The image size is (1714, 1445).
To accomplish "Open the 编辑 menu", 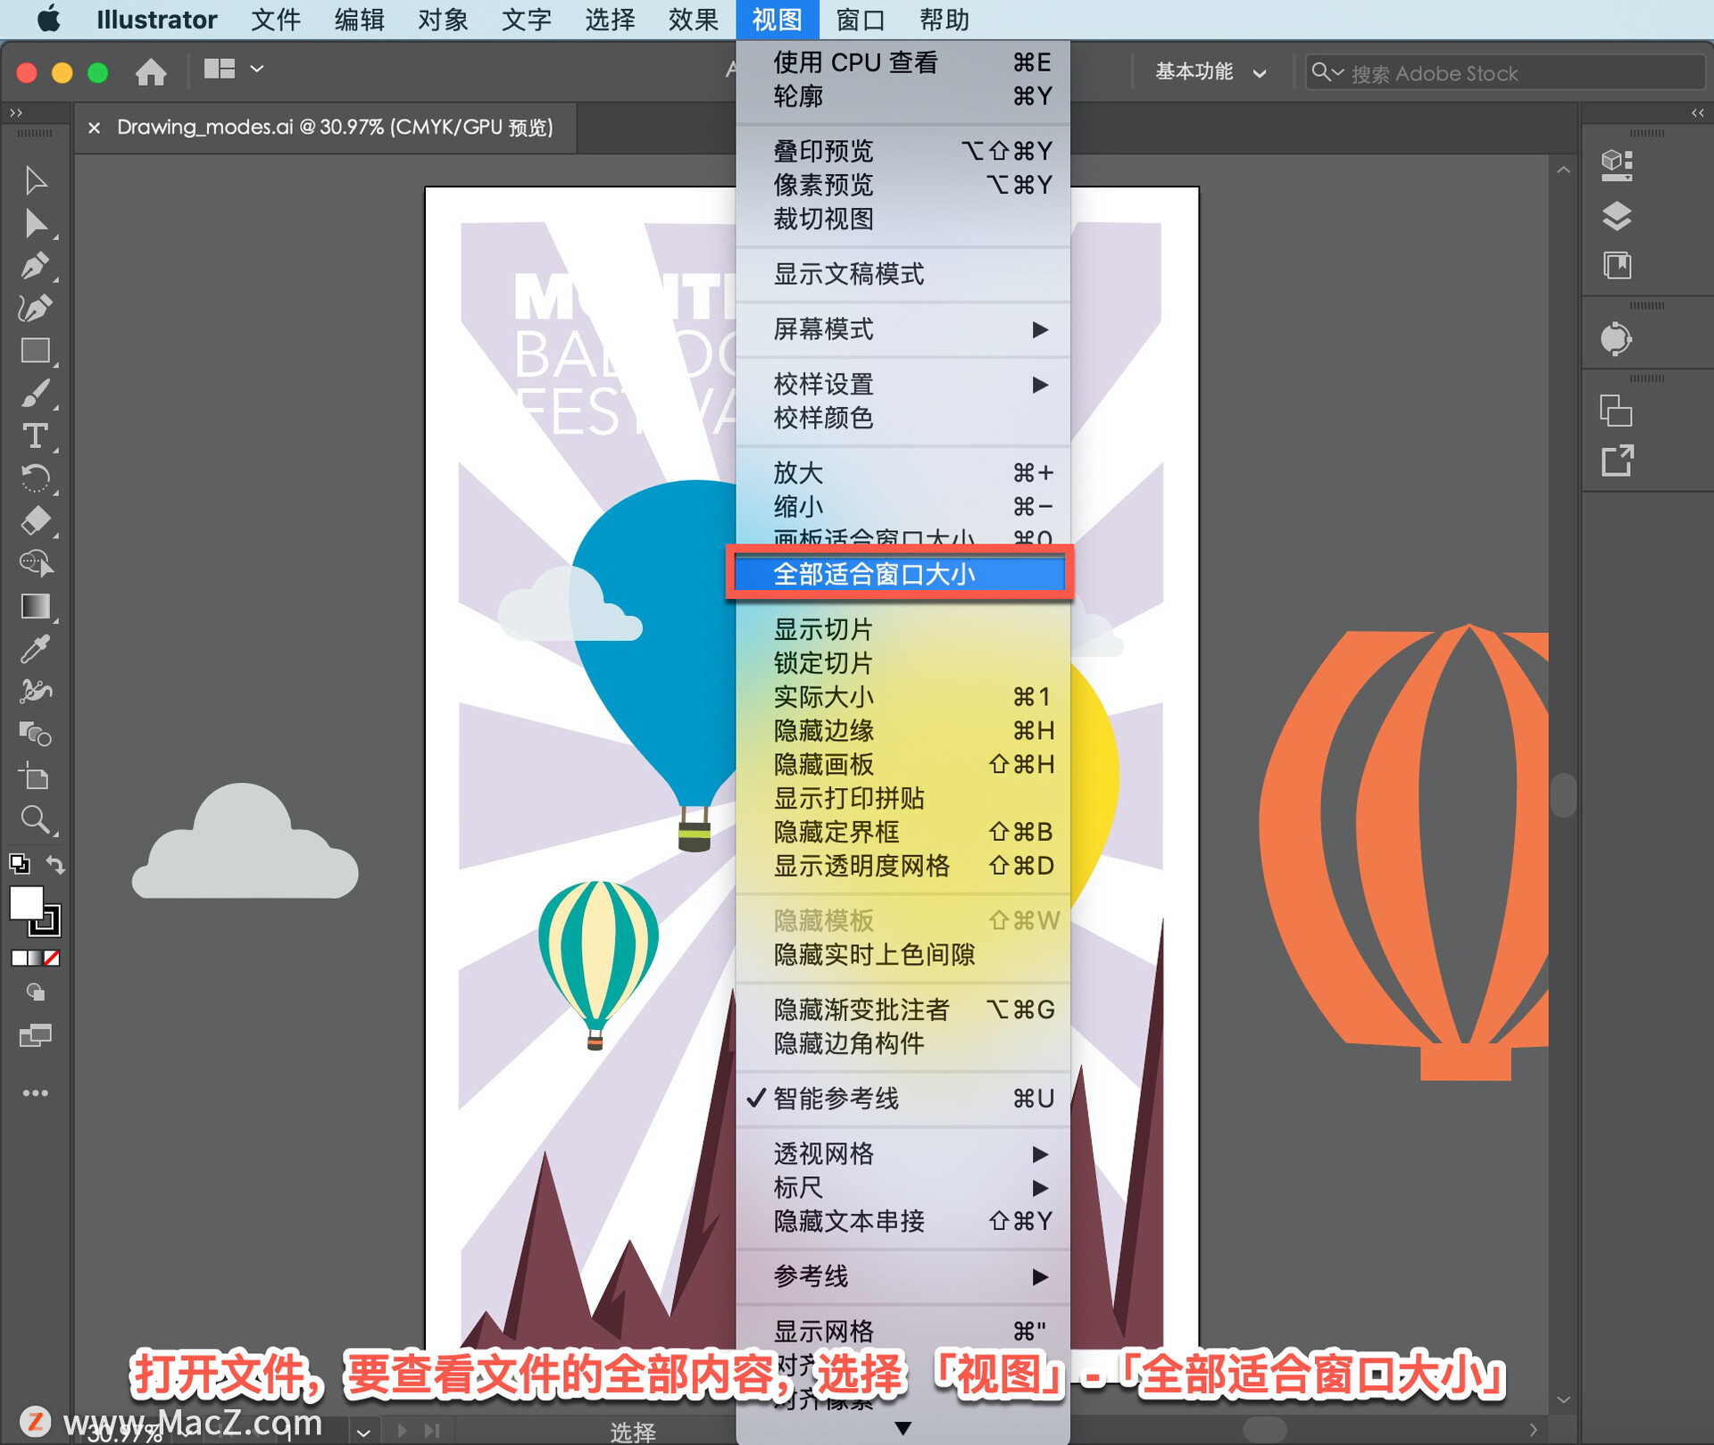I will pos(359,20).
